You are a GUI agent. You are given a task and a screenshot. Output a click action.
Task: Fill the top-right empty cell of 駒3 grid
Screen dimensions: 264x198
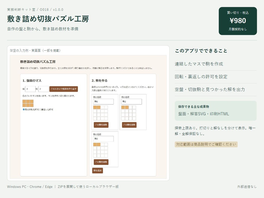pos(106,145)
